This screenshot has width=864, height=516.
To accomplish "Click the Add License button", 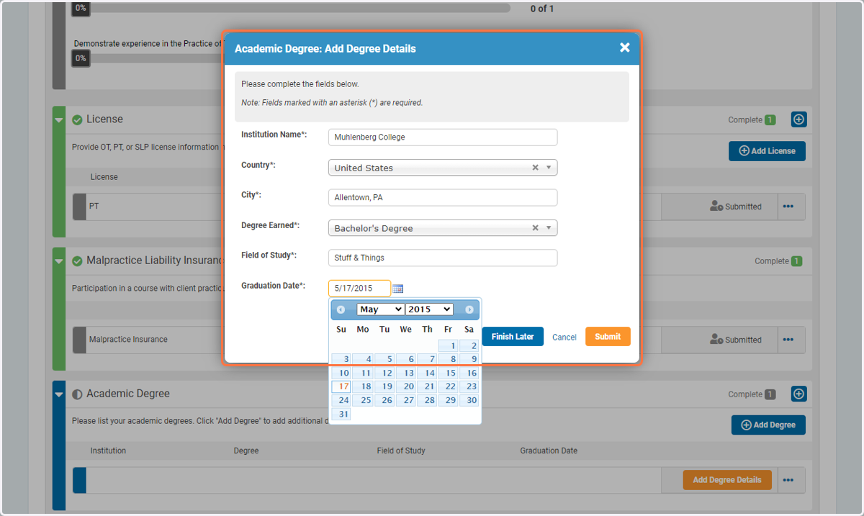I will tap(767, 151).
